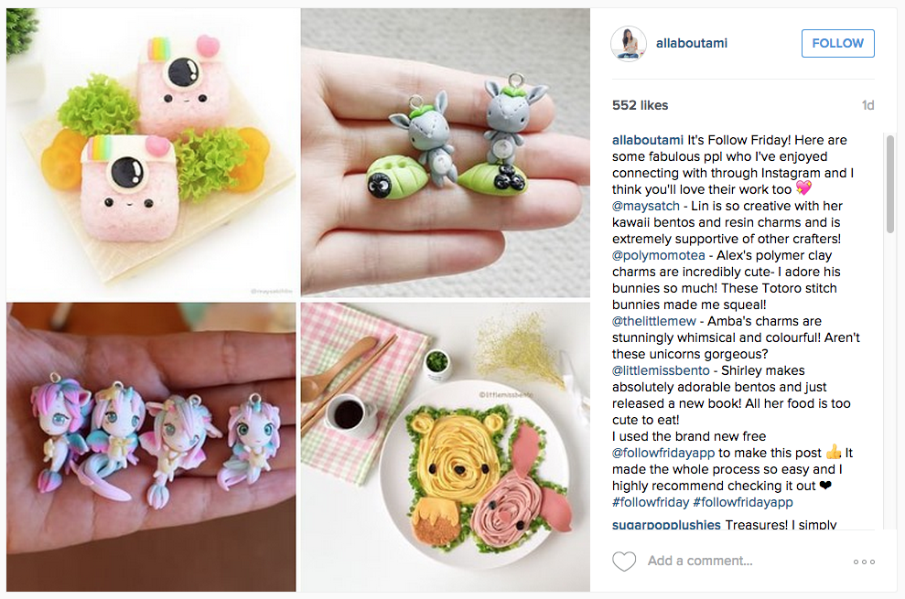
Task: Go to @littlemissbento profile mention
Action: coord(661,370)
